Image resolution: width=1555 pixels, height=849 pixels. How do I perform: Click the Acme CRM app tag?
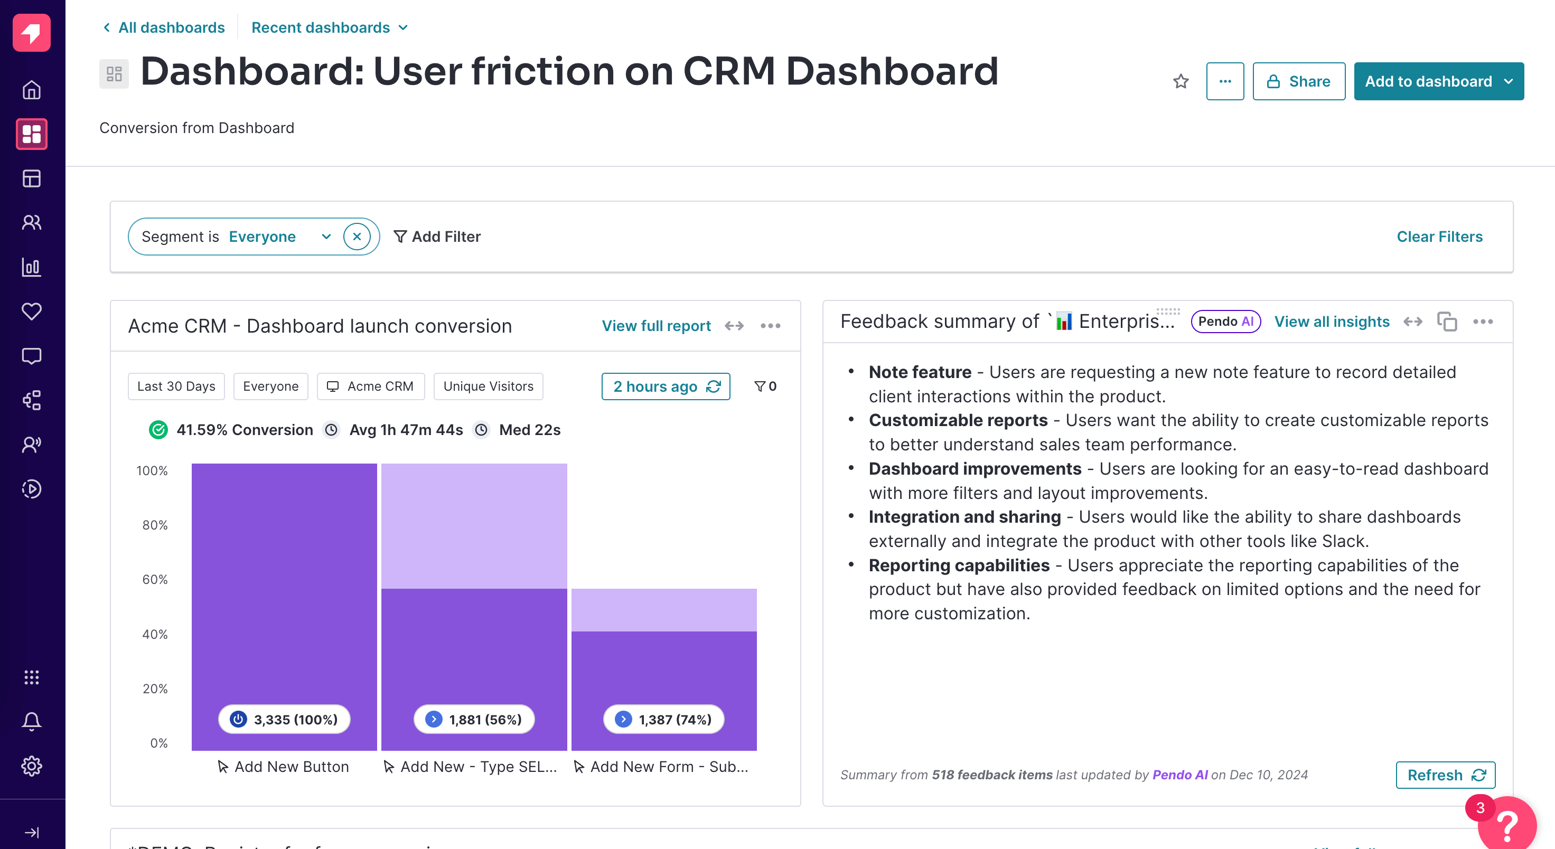371,386
